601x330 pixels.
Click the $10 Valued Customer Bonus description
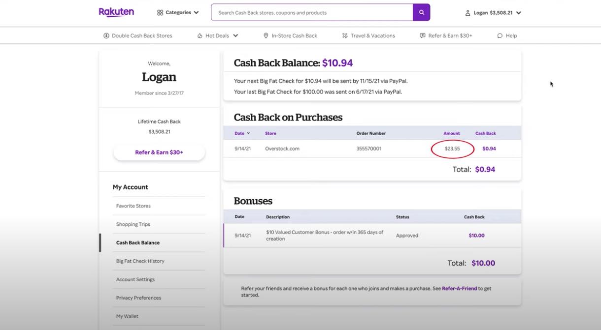(325, 236)
